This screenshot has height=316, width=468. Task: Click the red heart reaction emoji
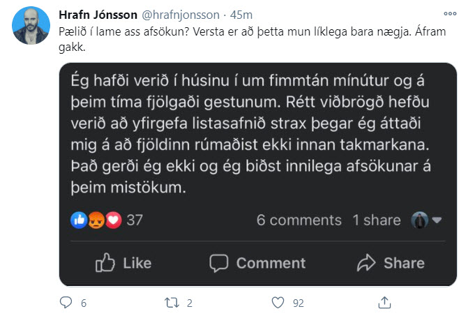click(114, 220)
